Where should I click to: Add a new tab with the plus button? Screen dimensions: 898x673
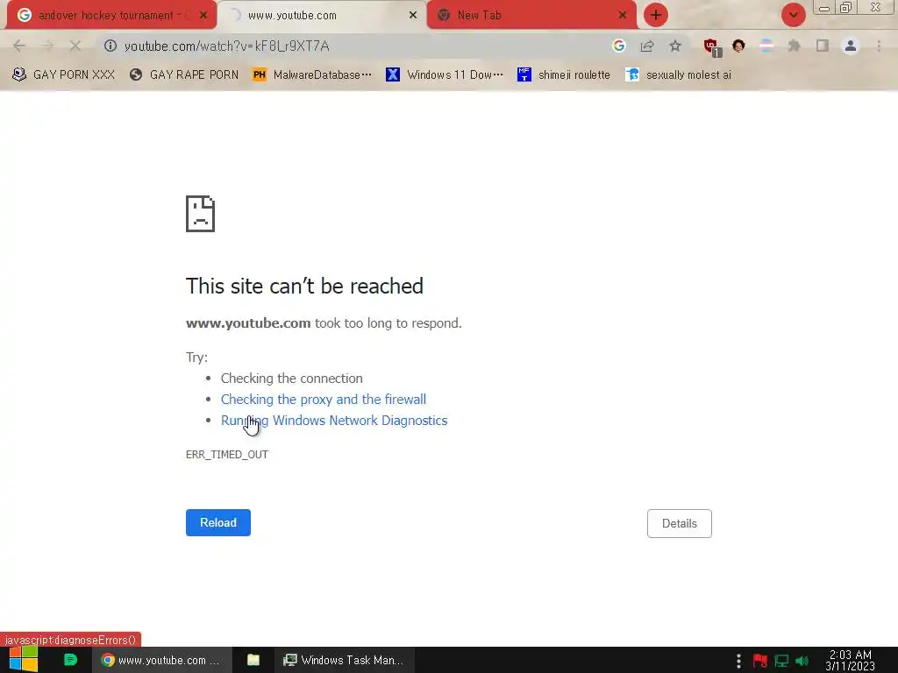click(x=656, y=15)
